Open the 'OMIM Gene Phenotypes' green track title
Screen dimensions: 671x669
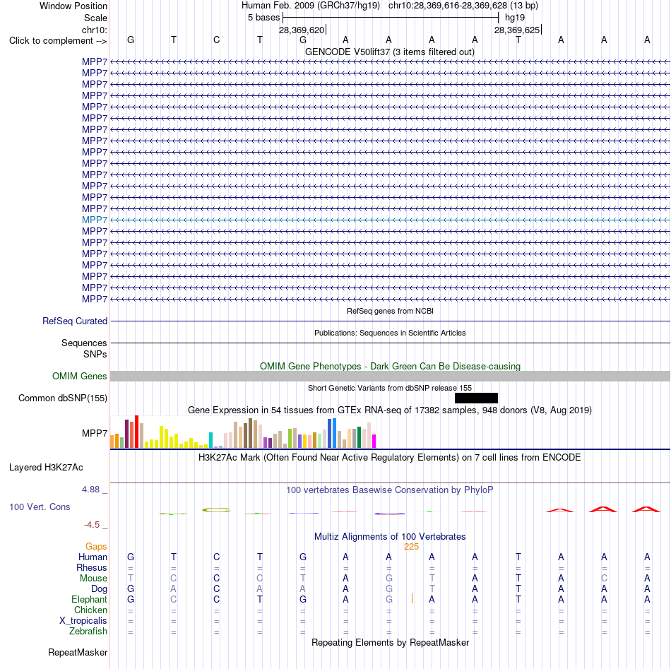(390, 367)
